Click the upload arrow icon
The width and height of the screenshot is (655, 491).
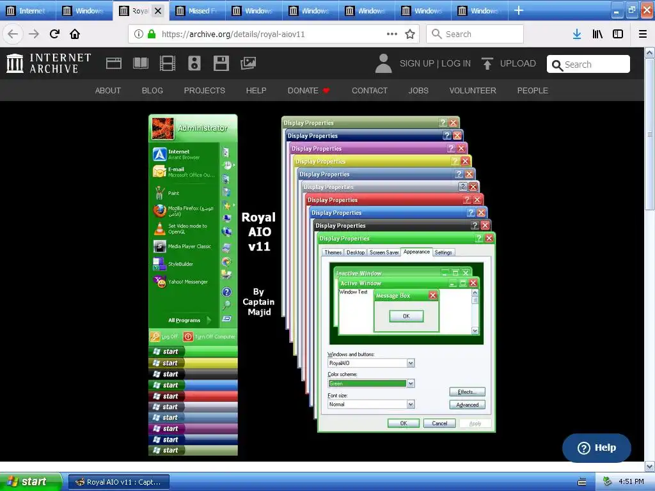pos(487,63)
